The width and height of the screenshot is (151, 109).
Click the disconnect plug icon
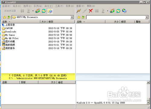pyautogui.click(x=85, y=11)
